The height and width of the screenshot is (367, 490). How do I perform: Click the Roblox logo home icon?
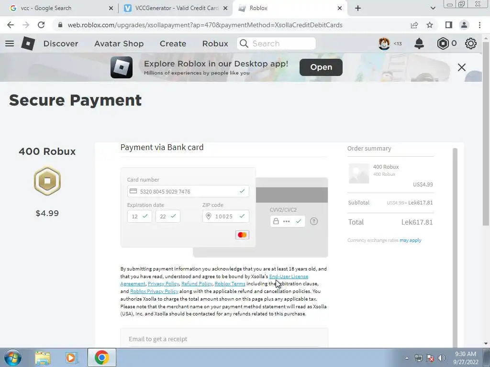pos(28,43)
